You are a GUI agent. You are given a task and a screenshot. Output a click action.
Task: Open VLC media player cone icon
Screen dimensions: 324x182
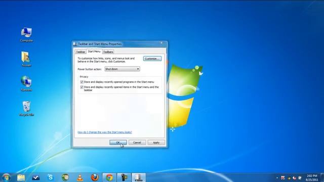coord(80,177)
